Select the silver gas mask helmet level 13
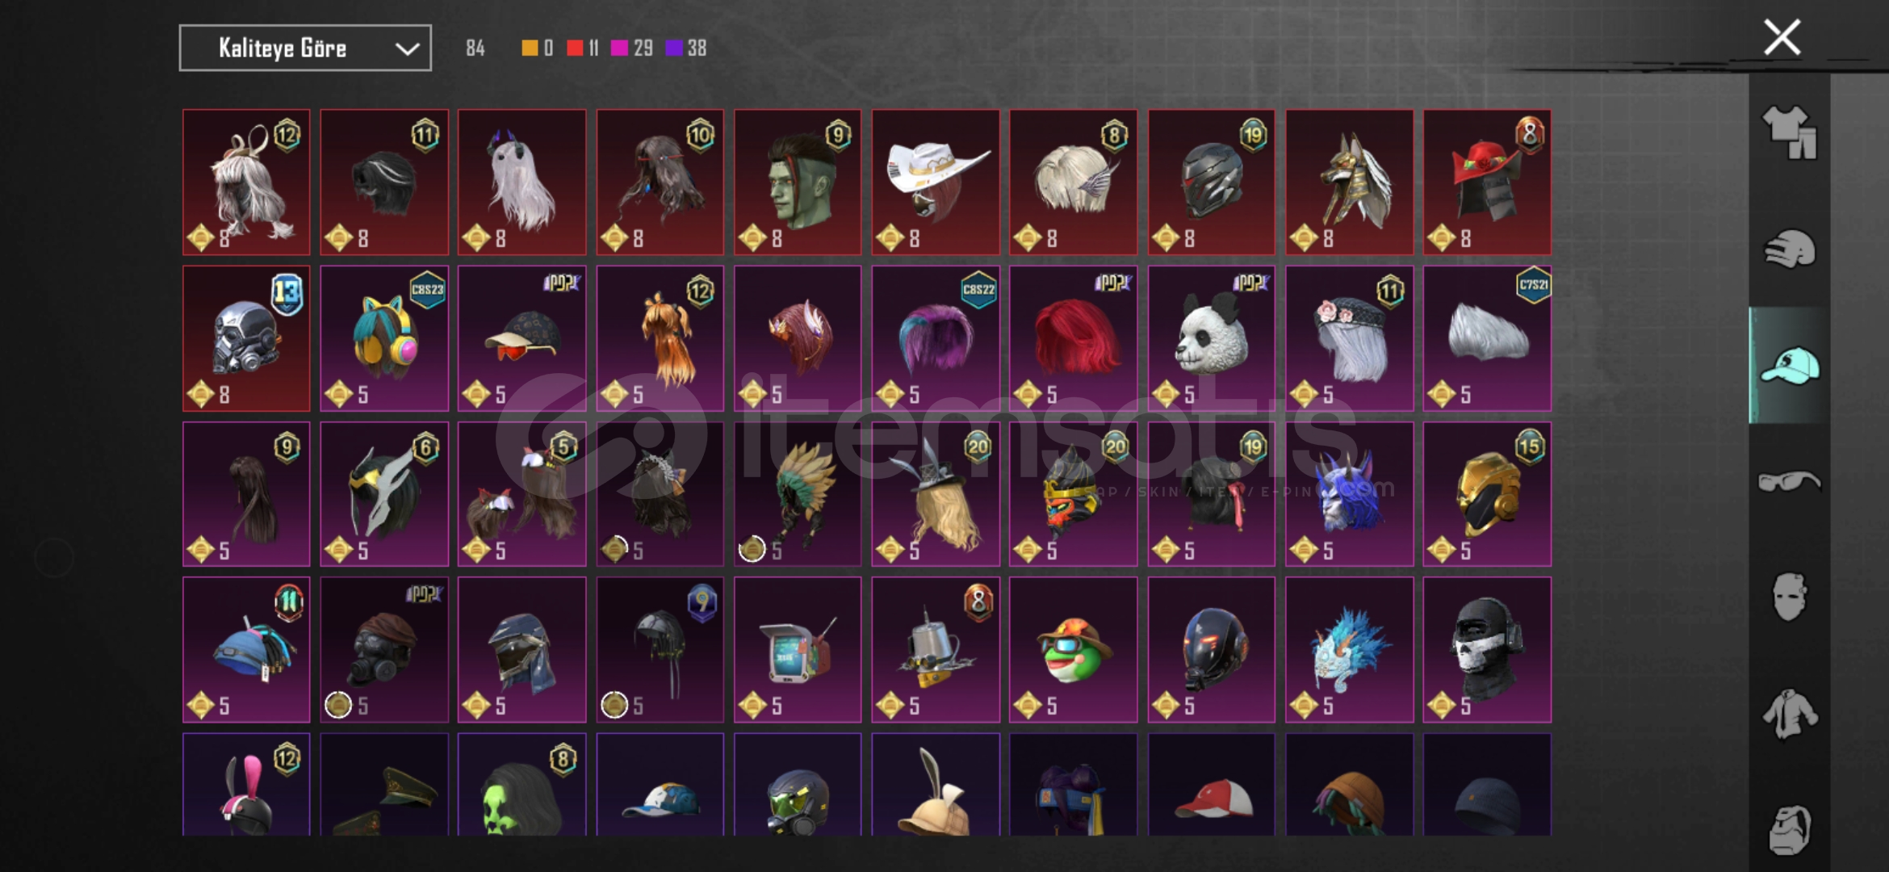This screenshot has width=1889, height=872. [x=246, y=338]
